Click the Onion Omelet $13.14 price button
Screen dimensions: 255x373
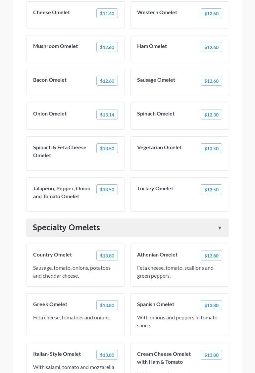[107, 115]
